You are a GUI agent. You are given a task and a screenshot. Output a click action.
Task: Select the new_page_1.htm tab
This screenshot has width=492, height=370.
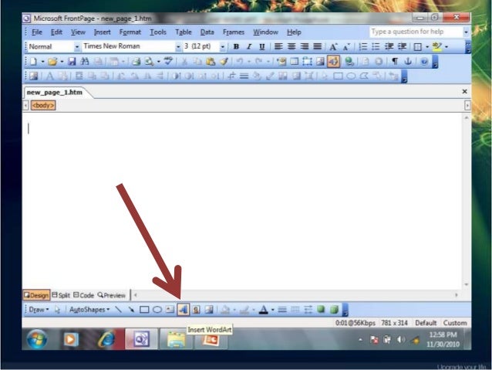click(55, 92)
